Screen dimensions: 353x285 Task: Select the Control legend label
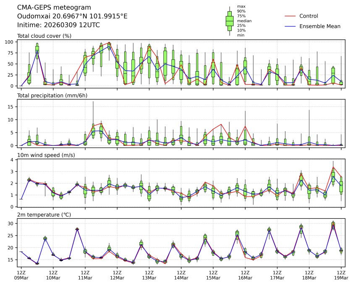tap(309, 16)
